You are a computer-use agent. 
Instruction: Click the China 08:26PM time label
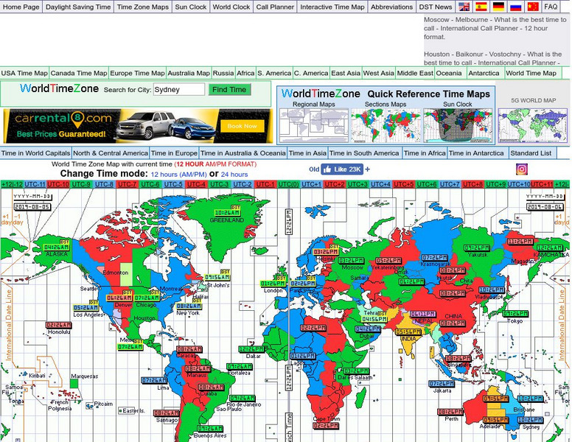click(x=453, y=323)
